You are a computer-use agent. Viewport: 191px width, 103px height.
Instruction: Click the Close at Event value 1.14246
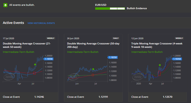point(39,97)
